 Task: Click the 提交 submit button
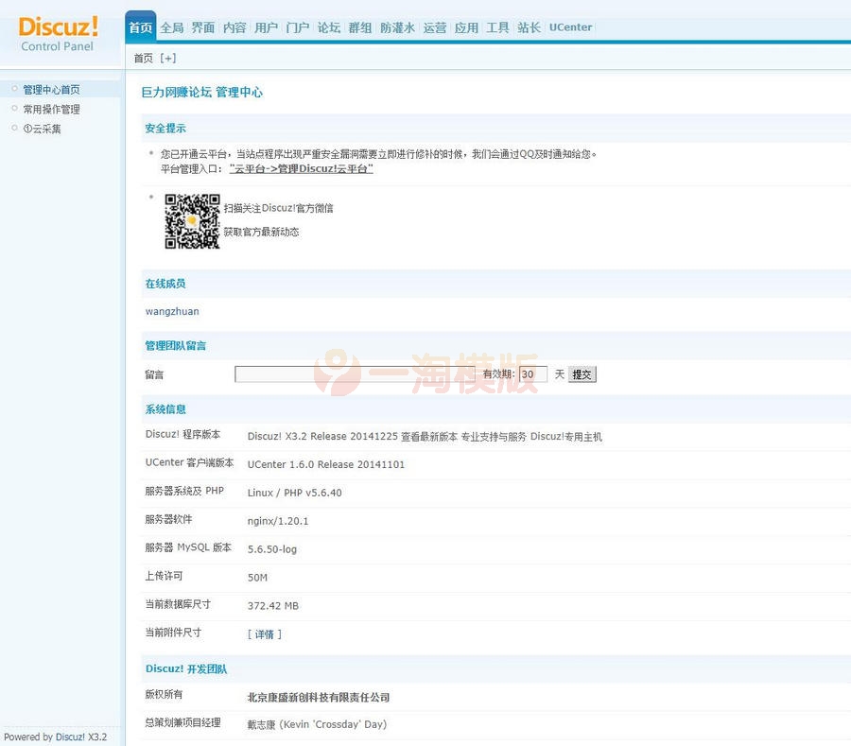pyautogui.click(x=582, y=373)
